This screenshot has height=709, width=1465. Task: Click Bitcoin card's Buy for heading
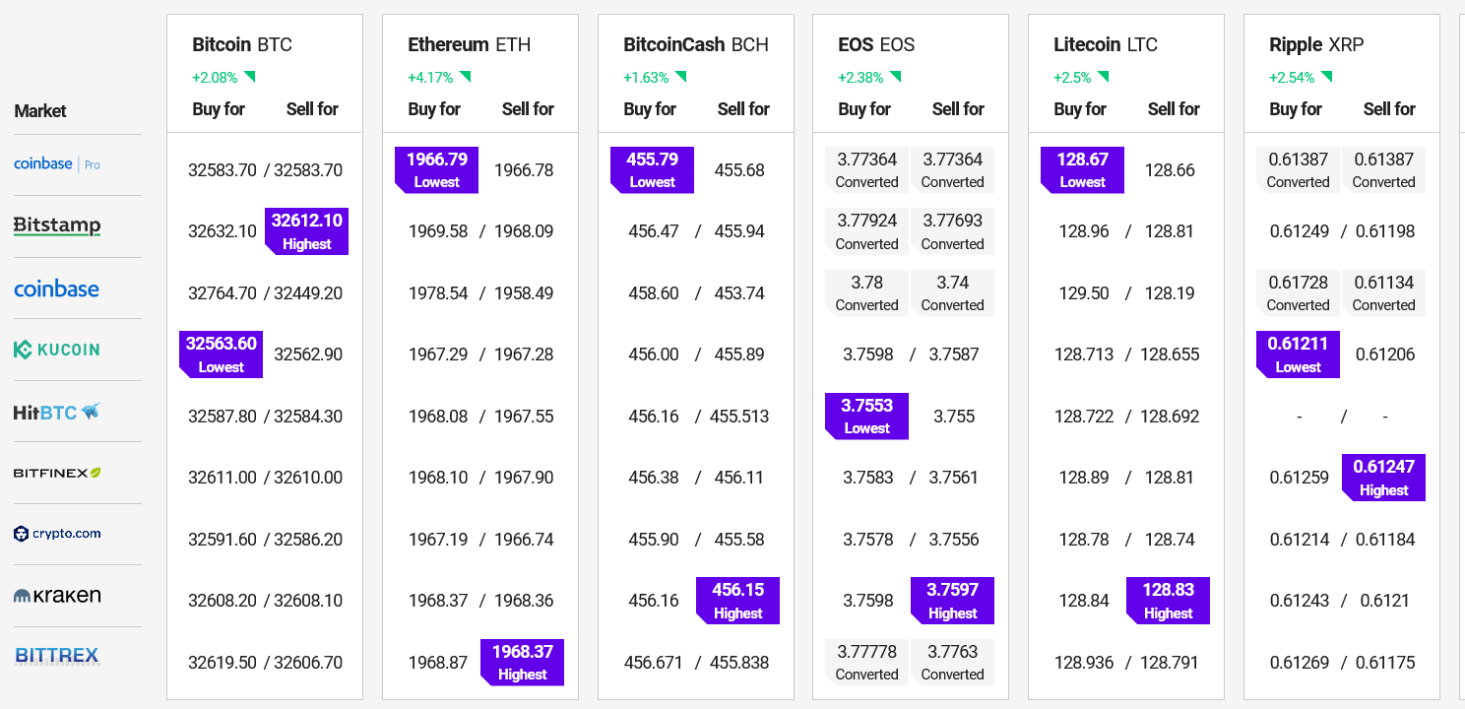pos(219,109)
